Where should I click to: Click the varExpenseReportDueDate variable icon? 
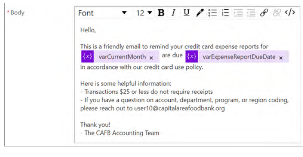[191, 56]
